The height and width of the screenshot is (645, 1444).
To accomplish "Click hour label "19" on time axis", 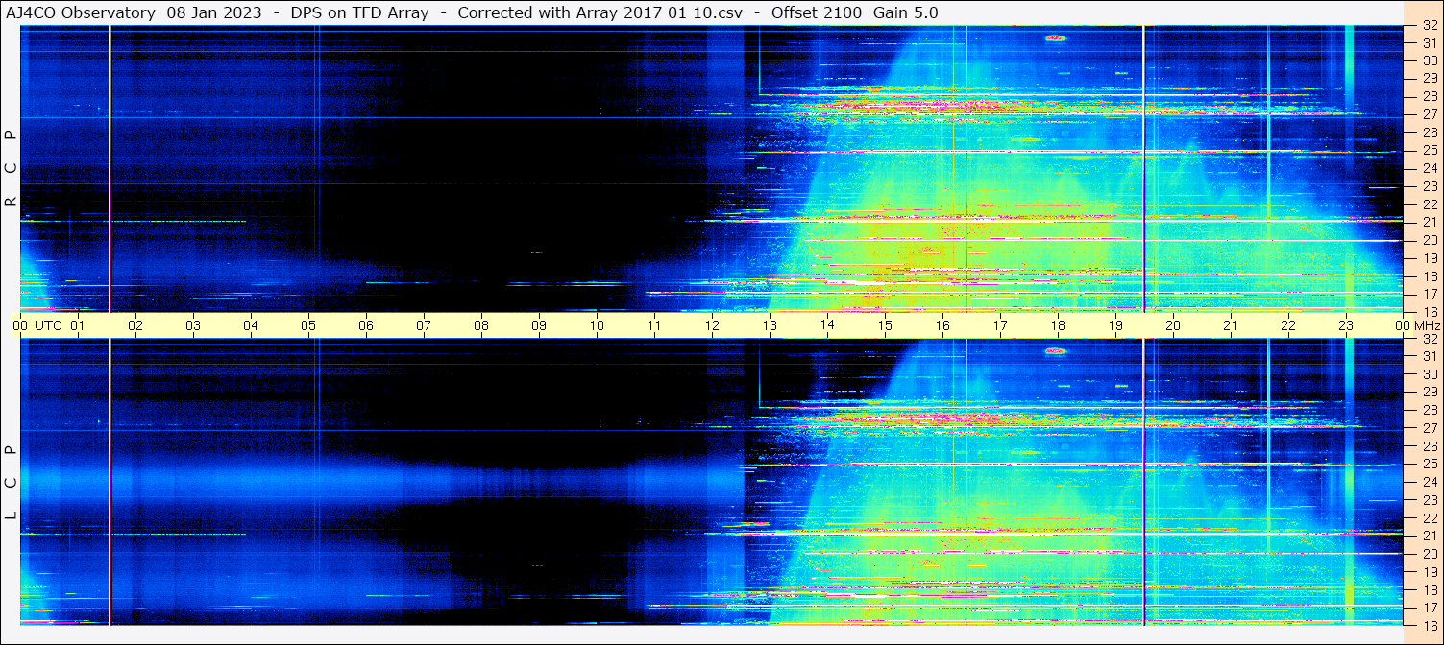I will coord(1115,325).
